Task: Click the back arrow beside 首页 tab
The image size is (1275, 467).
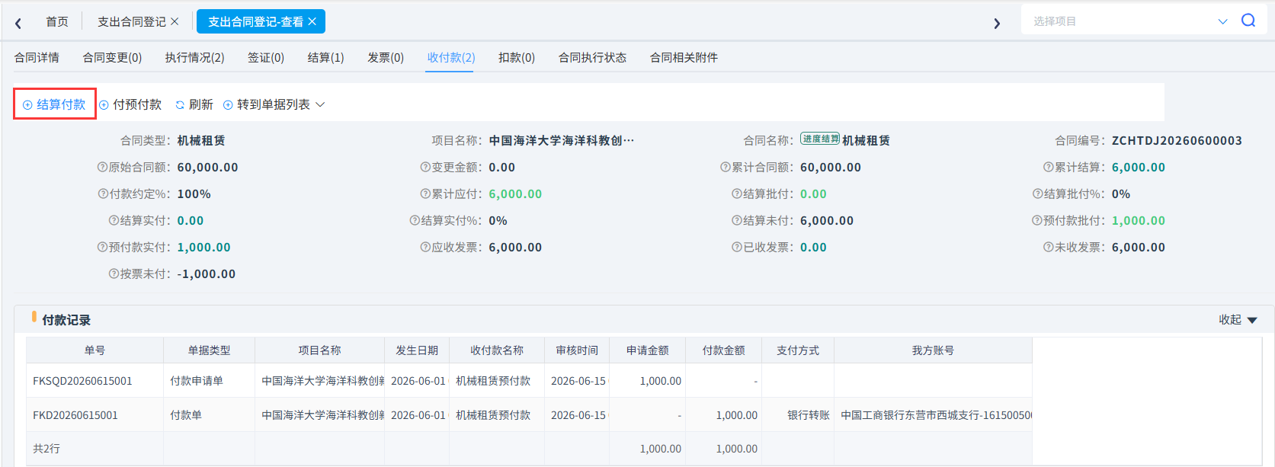Action: (18, 23)
